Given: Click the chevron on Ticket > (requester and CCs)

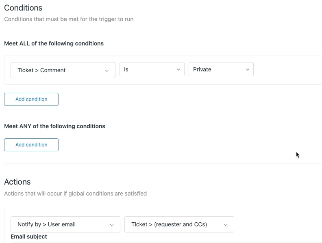Looking at the screenshot, I should [x=226, y=225].
